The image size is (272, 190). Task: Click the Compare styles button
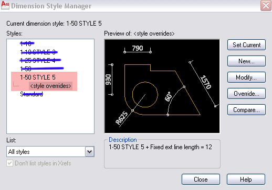(246, 110)
